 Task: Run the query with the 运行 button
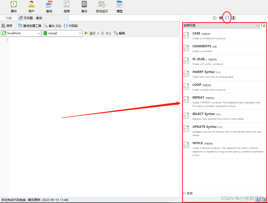pos(90,33)
